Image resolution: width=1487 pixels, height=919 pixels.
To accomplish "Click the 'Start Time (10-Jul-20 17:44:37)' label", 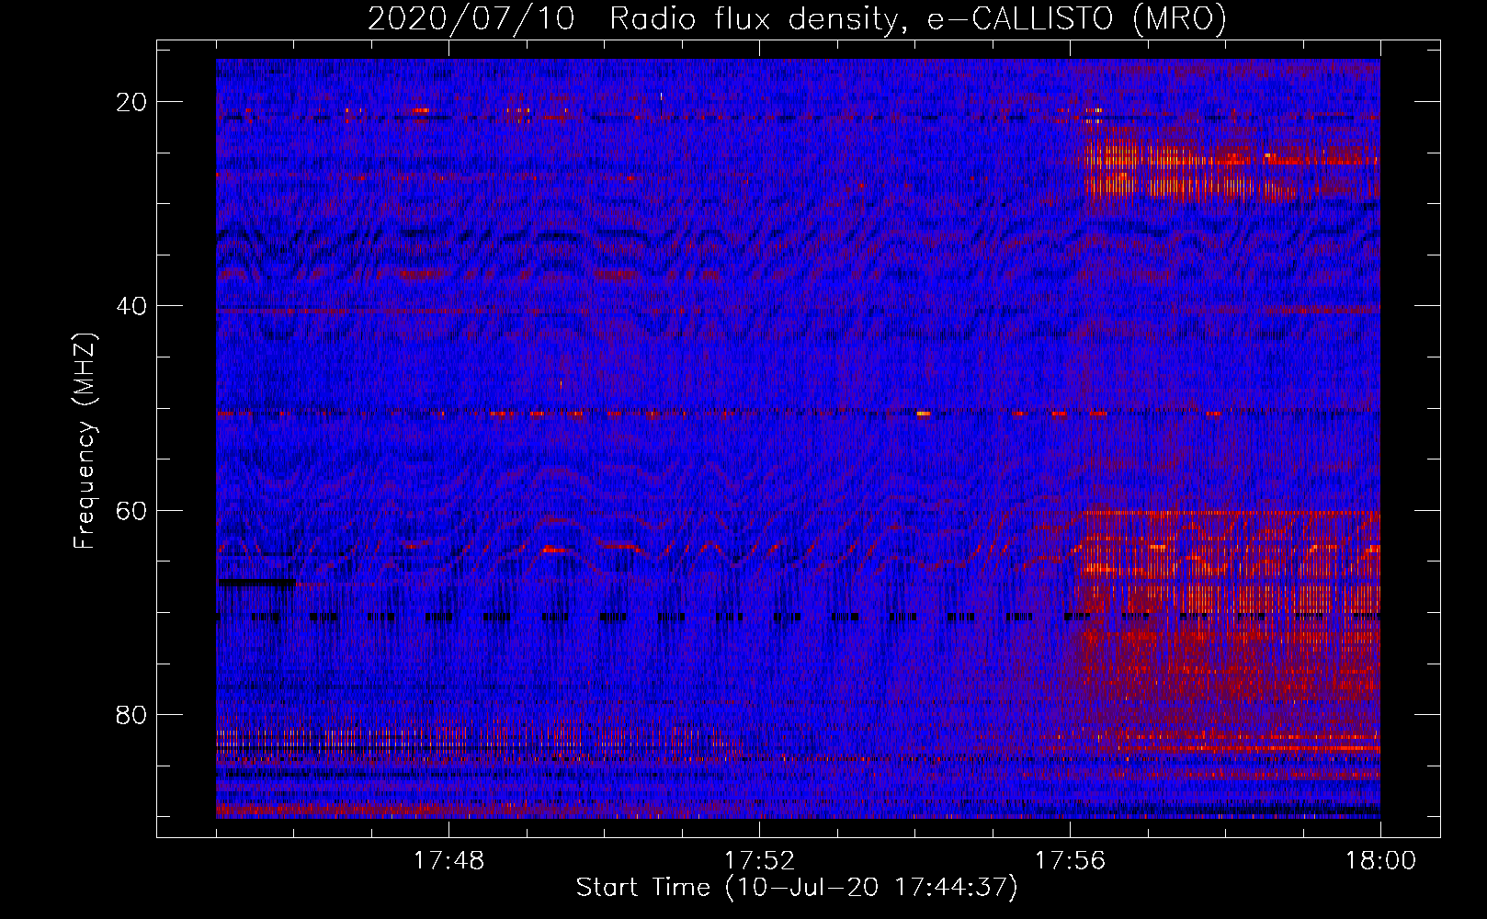I will pyautogui.click(x=797, y=888).
